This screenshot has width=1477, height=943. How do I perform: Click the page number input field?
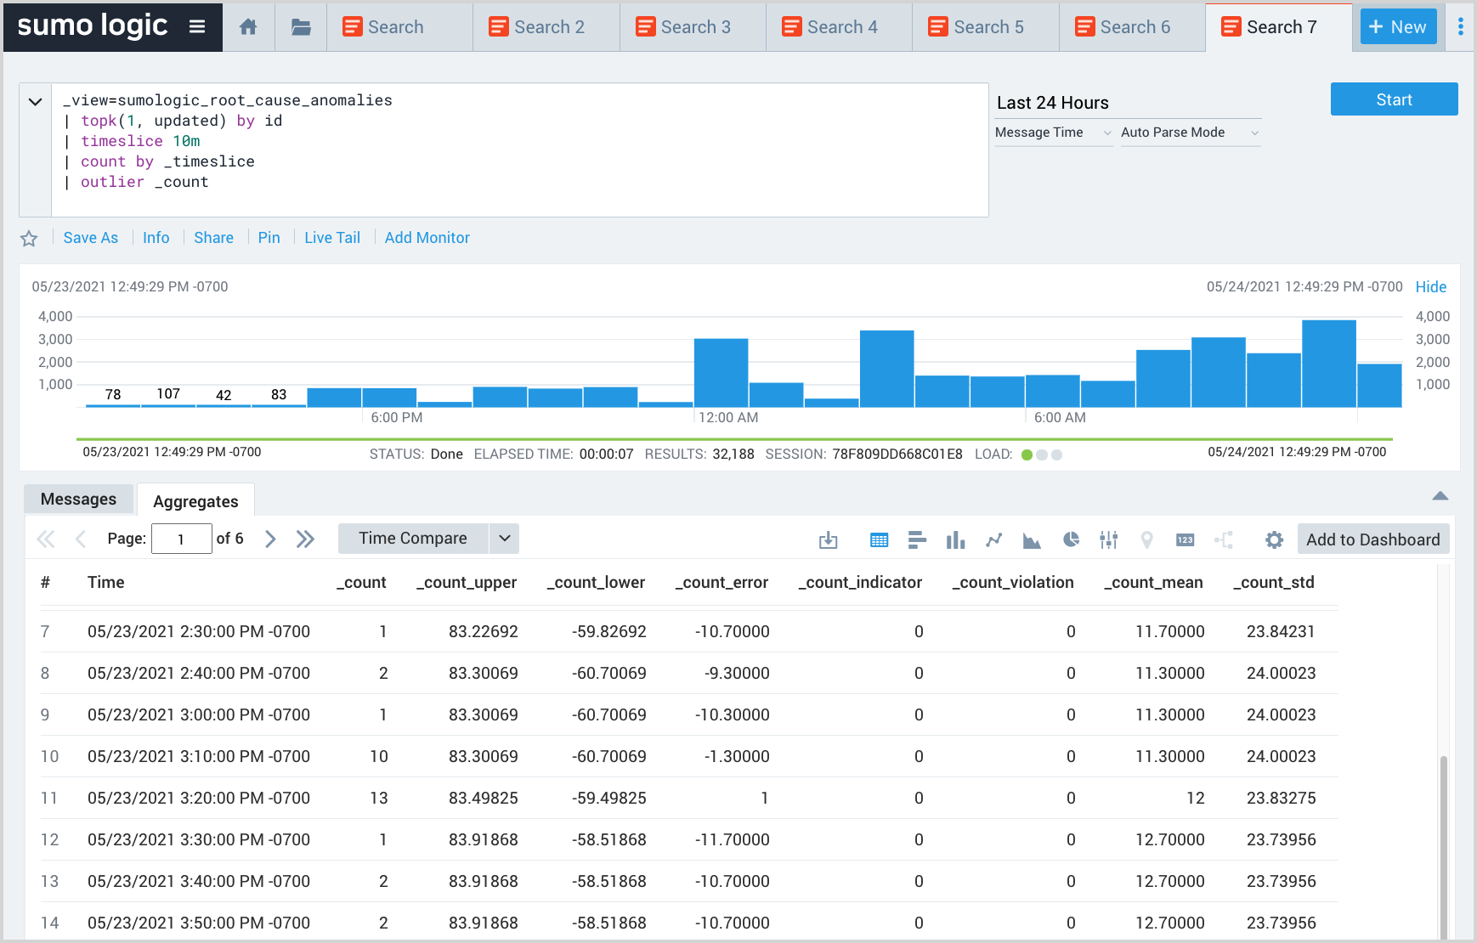pyautogui.click(x=181, y=539)
